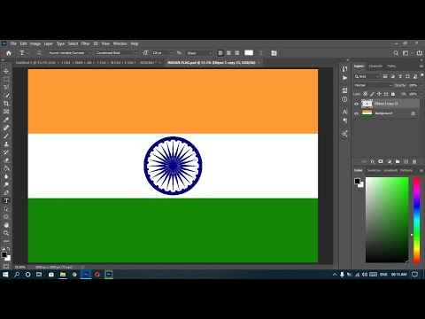This screenshot has height=319, width=425.
Task: Add a layer style with fx icon
Action: click(373, 161)
